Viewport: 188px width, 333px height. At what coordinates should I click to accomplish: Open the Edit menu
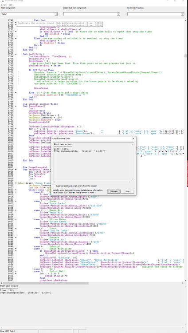click(10, 5)
